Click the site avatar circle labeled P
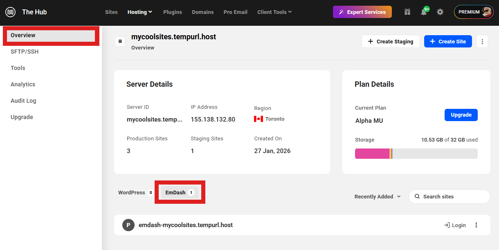The image size is (499, 250). (x=128, y=225)
